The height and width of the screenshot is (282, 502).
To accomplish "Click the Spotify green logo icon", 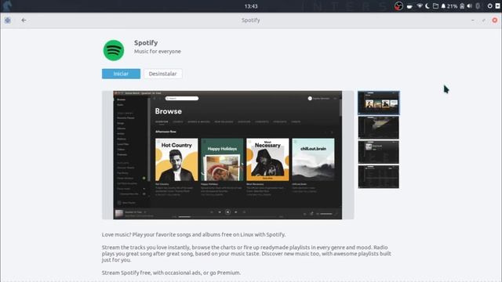I will pos(114,50).
